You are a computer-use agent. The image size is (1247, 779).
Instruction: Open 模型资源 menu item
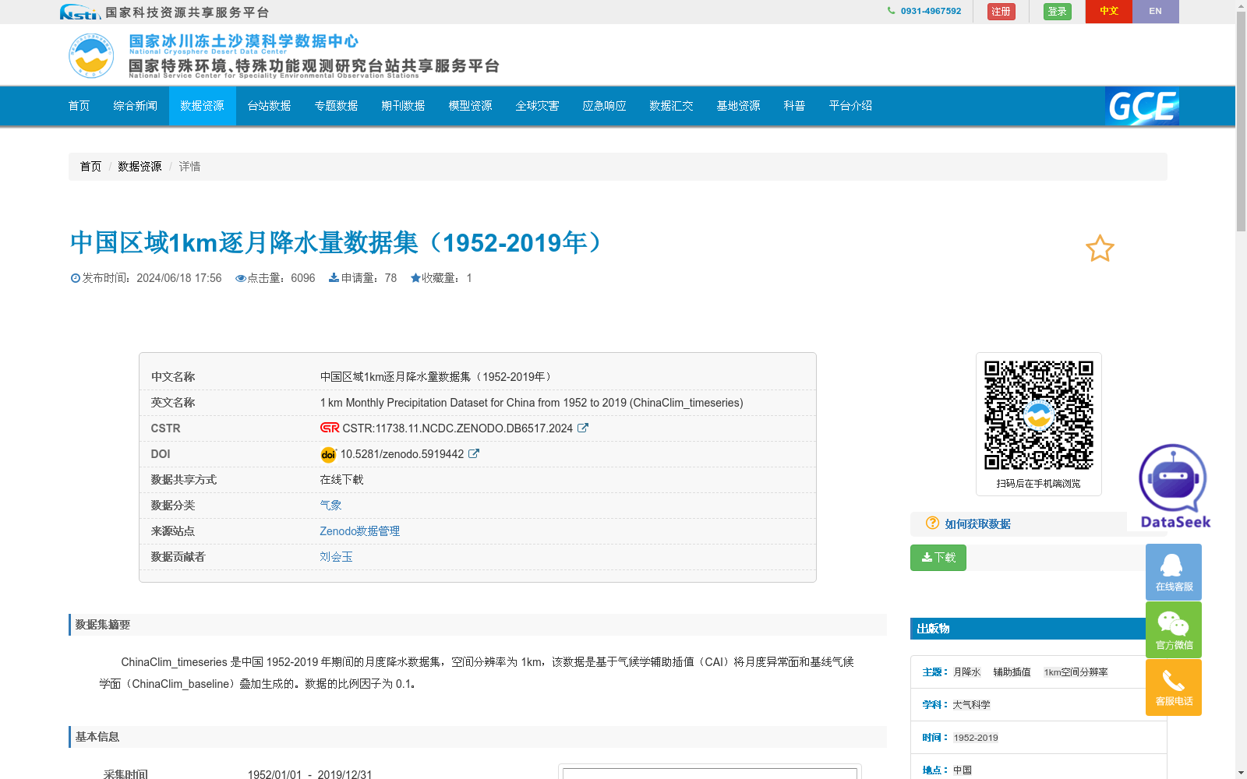471,106
